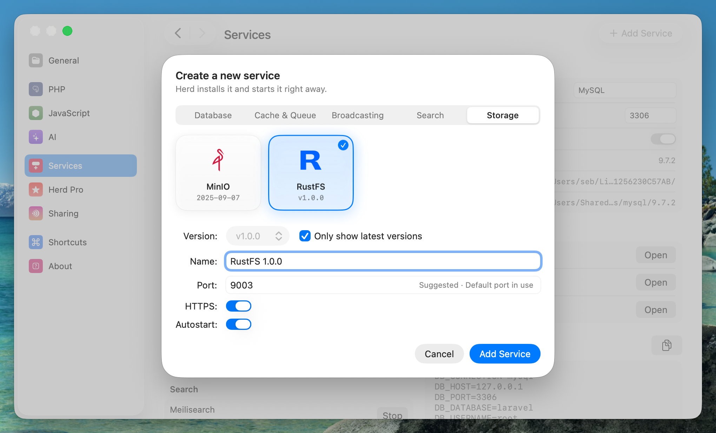Image resolution: width=716 pixels, height=433 pixels.
Task: Click the green maximize window button
Action: coord(67,31)
